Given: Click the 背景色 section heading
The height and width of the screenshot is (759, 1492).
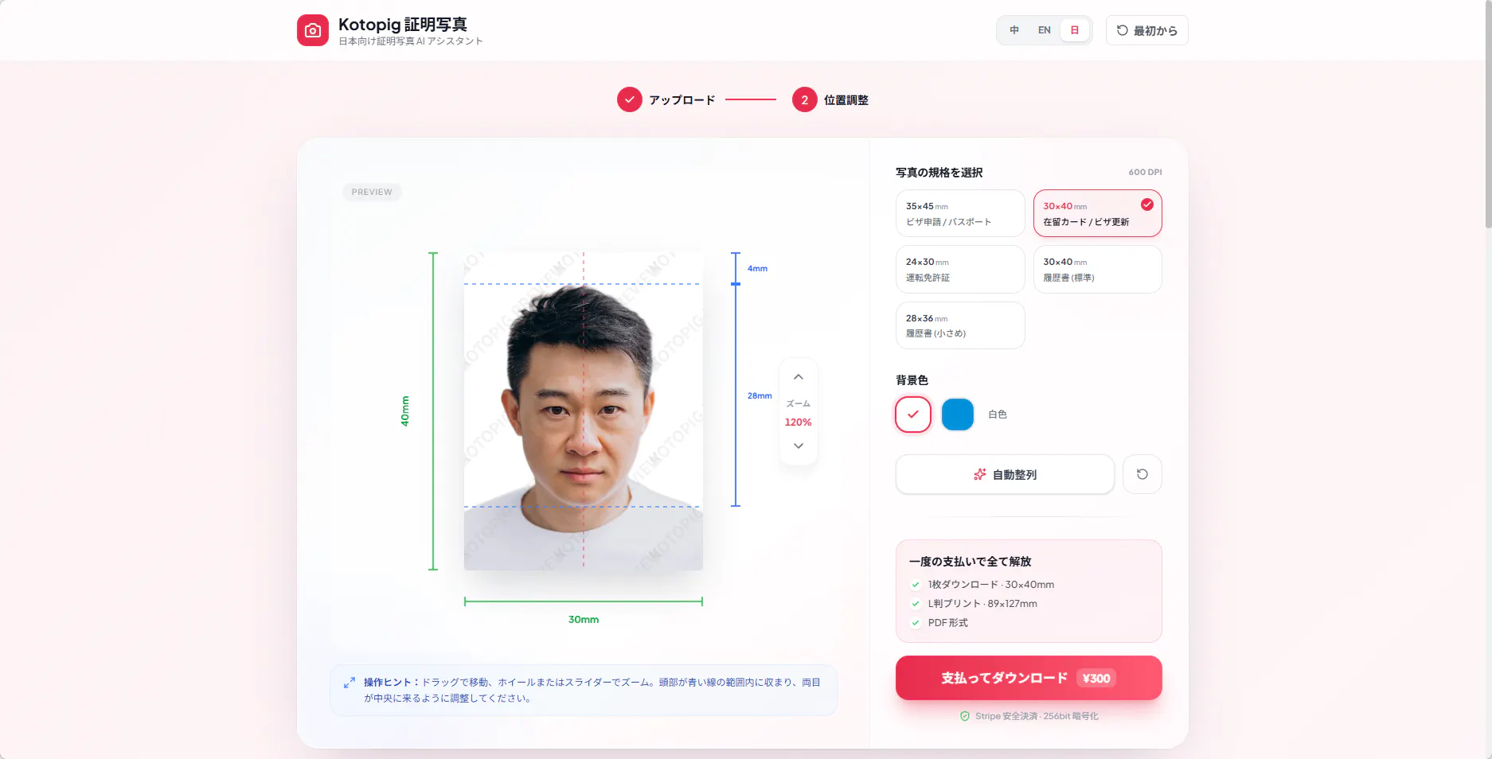Looking at the screenshot, I should coord(912,380).
